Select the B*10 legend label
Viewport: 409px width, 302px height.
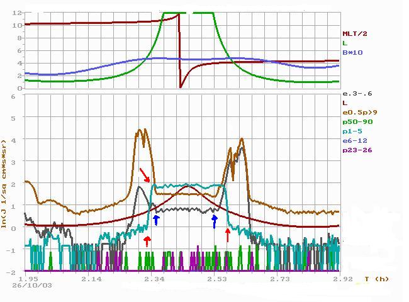click(352, 52)
